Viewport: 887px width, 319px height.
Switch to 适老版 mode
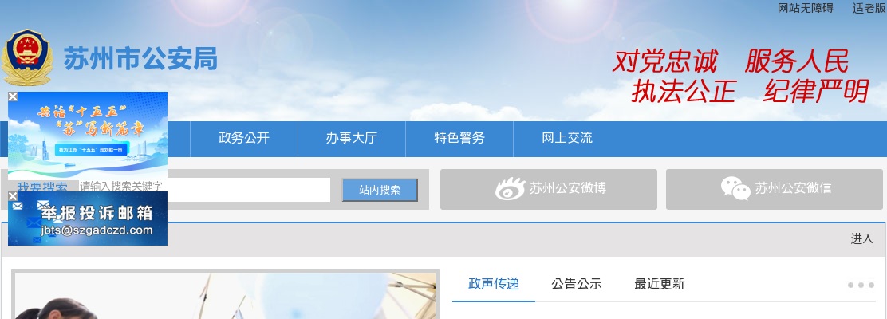pyautogui.click(x=869, y=9)
